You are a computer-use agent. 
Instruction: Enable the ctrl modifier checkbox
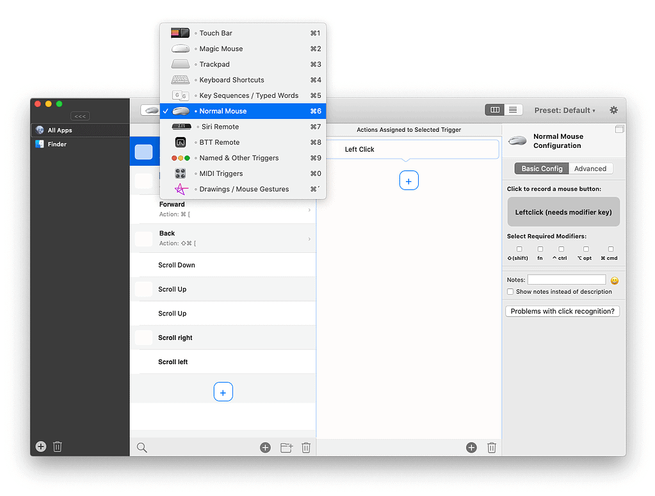[x=562, y=249]
